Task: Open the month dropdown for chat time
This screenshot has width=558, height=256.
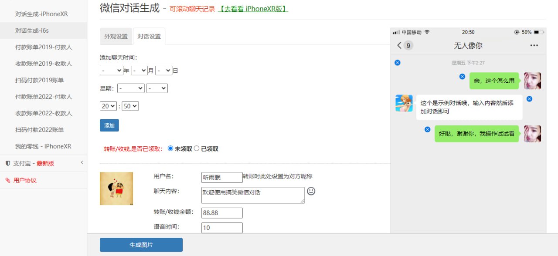Action: 139,71
